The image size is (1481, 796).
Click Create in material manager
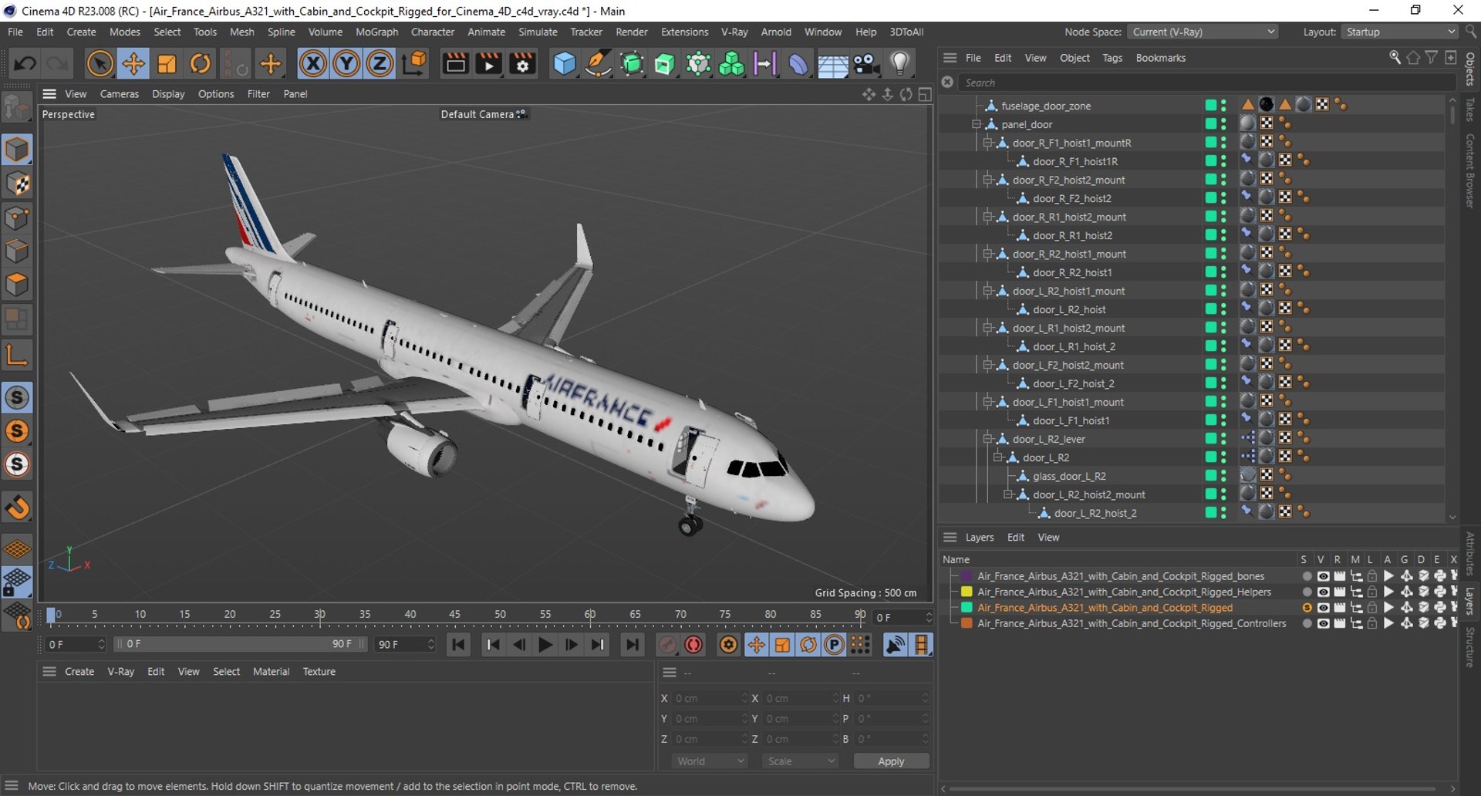(79, 671)
